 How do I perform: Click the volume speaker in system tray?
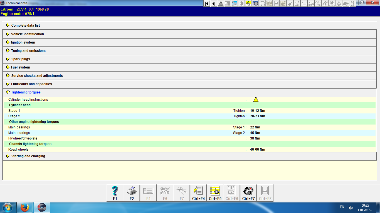point(351,207)
